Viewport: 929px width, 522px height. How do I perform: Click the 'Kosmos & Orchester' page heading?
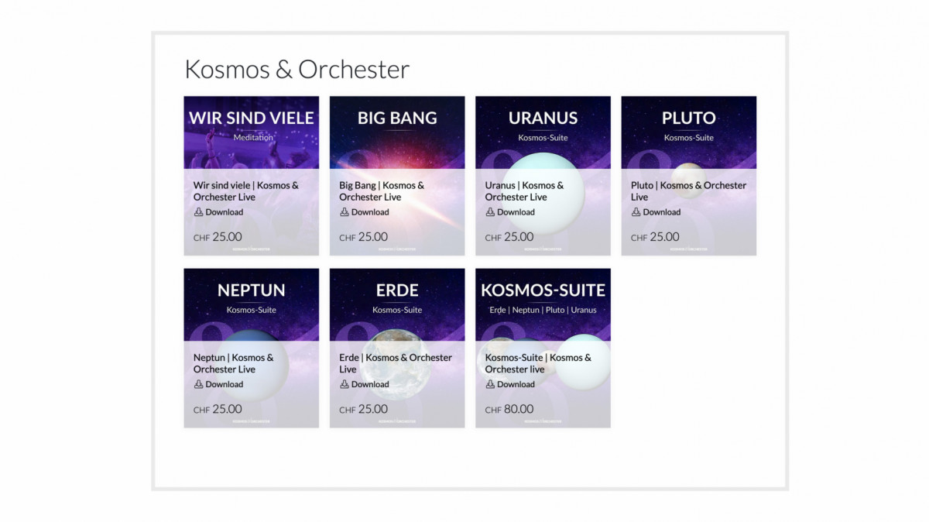click(x=297, y=69)
